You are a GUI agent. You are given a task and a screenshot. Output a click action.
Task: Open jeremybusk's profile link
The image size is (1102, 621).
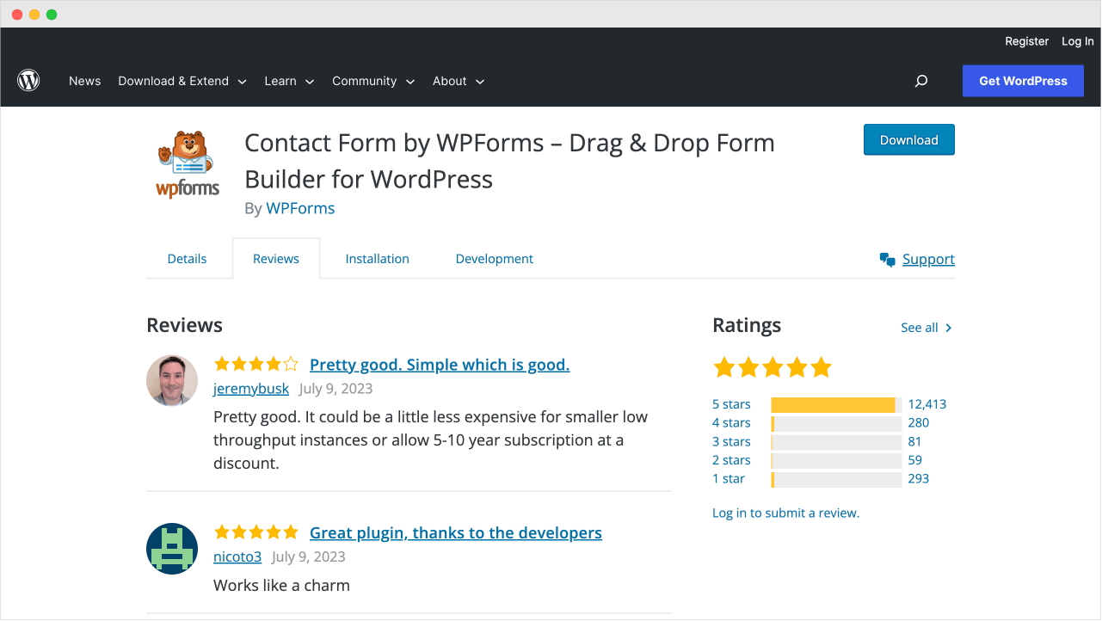[x=251, y=389]
